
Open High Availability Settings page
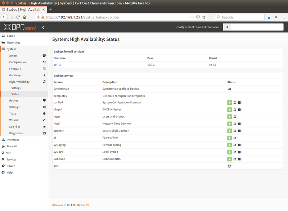point(24,88)
